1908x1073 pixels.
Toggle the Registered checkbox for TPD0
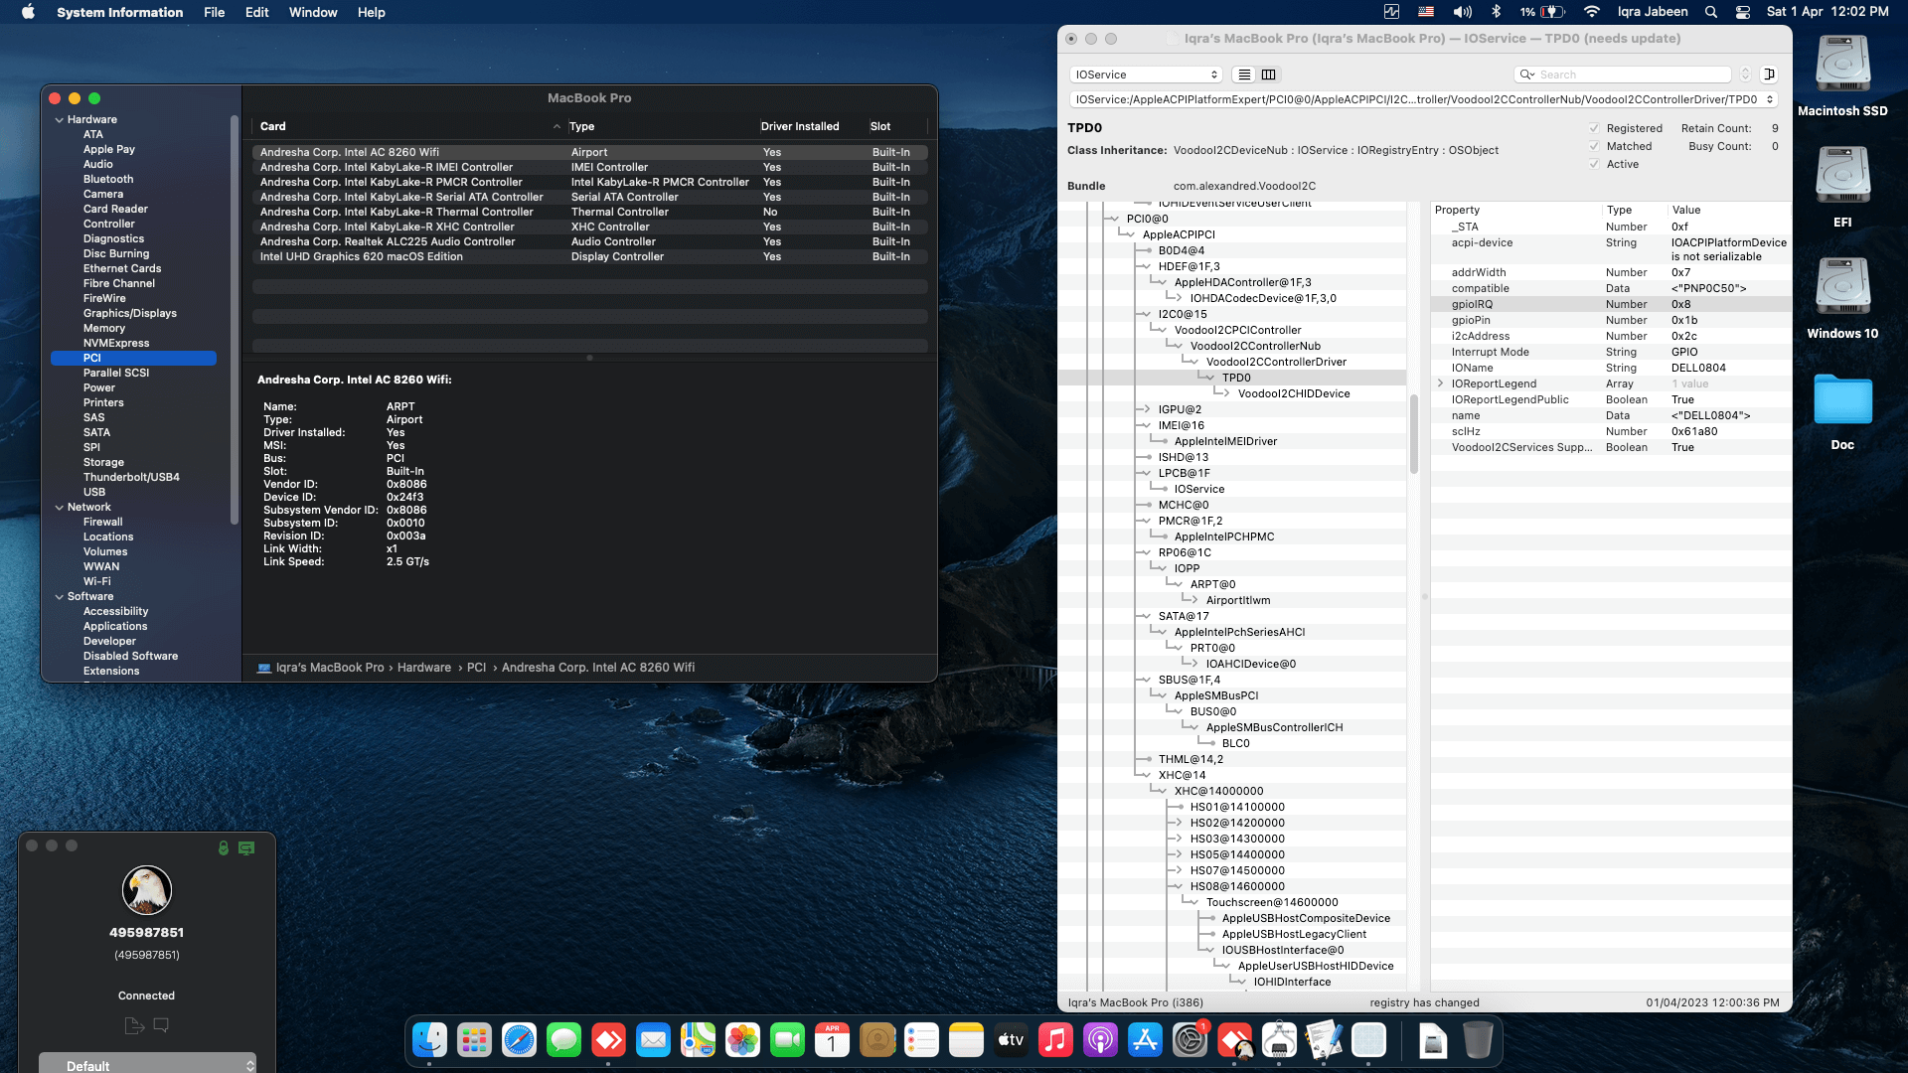[x=1595, y=128]
